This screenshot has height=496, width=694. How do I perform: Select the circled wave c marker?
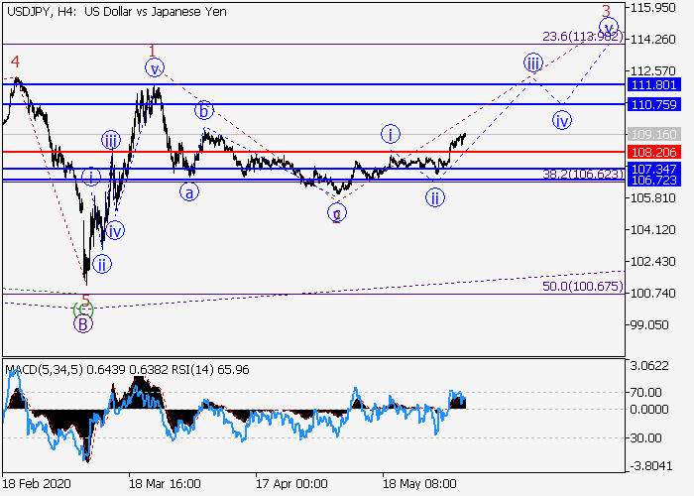coord(338,212)
